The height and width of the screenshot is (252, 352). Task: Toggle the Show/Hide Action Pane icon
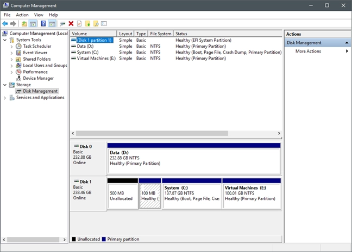pyautogui.click(x=52, y=23)
